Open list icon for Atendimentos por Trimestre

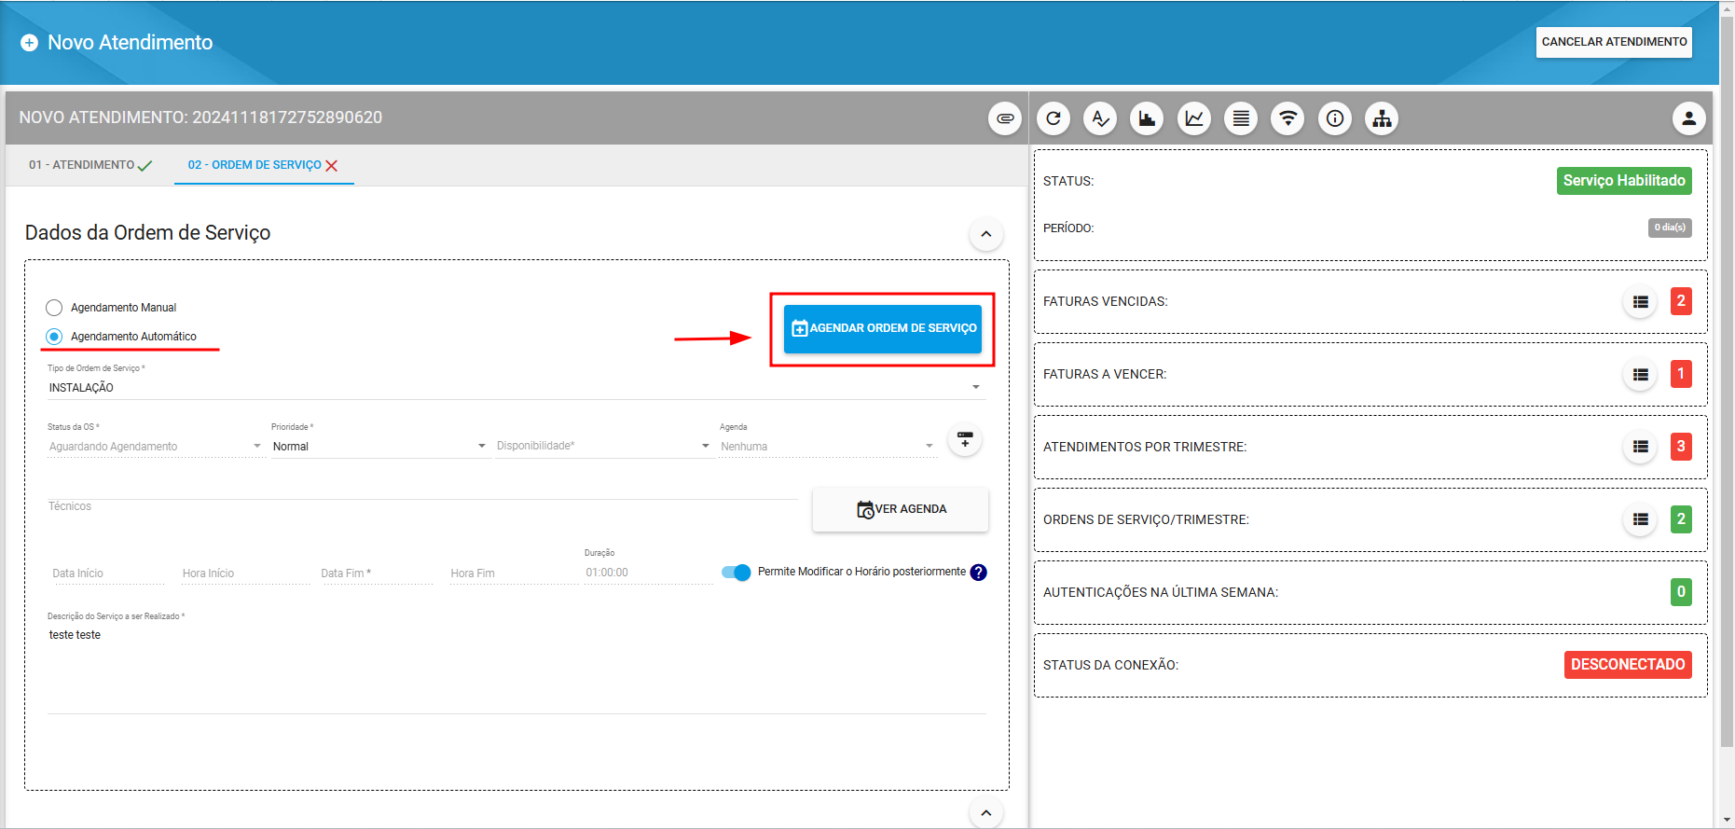point(1641,448)
